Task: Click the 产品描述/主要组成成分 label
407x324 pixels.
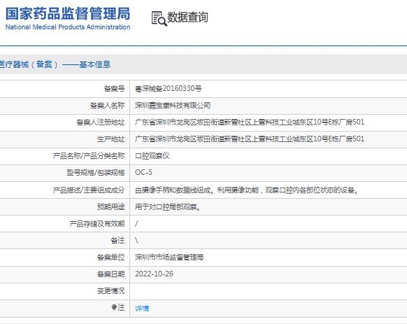Action: pyautogui.click(x=89, y=190)
